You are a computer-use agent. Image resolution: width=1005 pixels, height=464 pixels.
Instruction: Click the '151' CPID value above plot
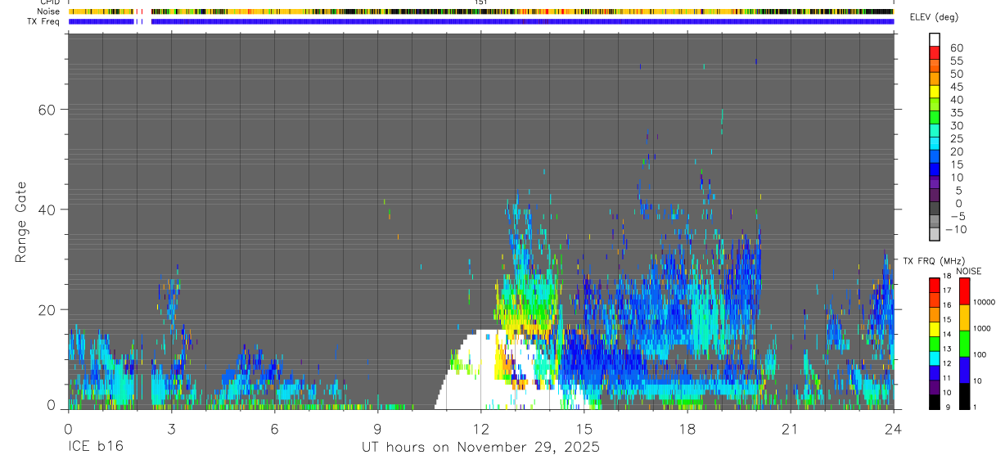481,3
